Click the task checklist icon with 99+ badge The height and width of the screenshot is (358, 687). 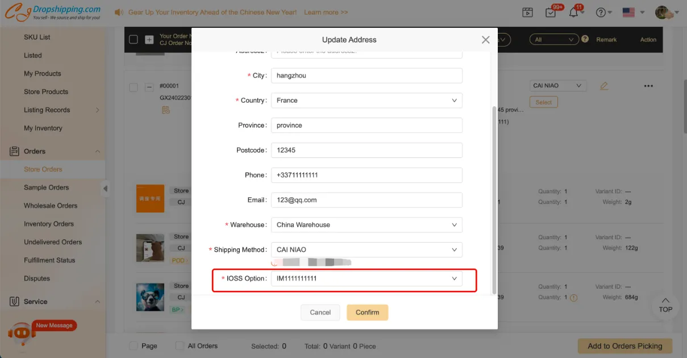pyautogui.click(x=550, y=13)
